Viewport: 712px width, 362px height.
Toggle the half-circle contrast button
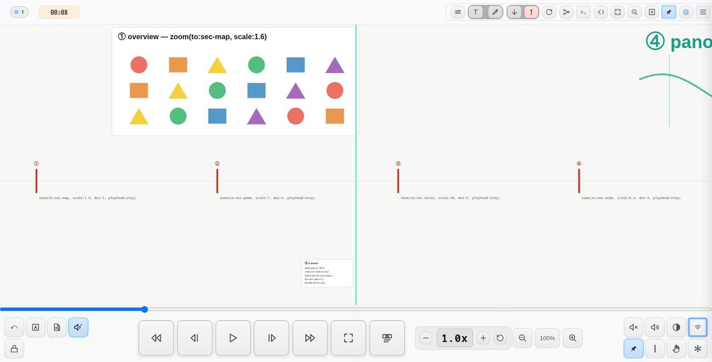coord(676,327)
